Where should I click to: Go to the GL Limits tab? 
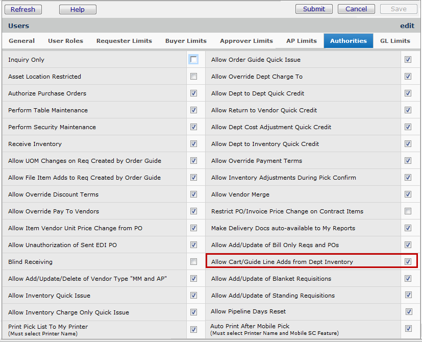click(395, 41)
